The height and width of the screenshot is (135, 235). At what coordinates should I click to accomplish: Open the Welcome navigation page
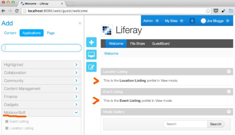(x=116, y=44)
